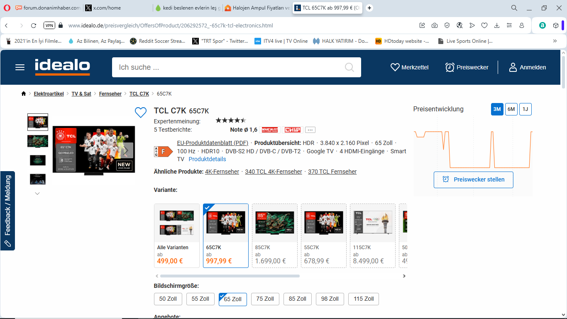
Task: Expand more test reports with ellipsis button
Action: point(310,130)
